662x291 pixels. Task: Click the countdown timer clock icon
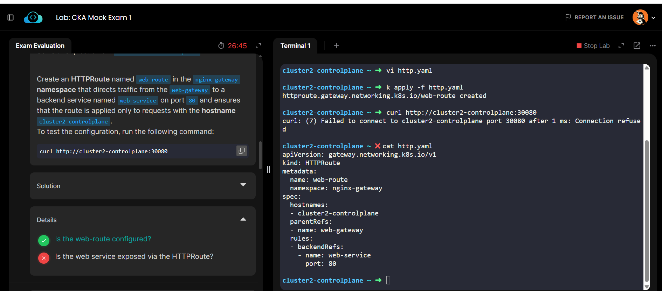(221, 46)
